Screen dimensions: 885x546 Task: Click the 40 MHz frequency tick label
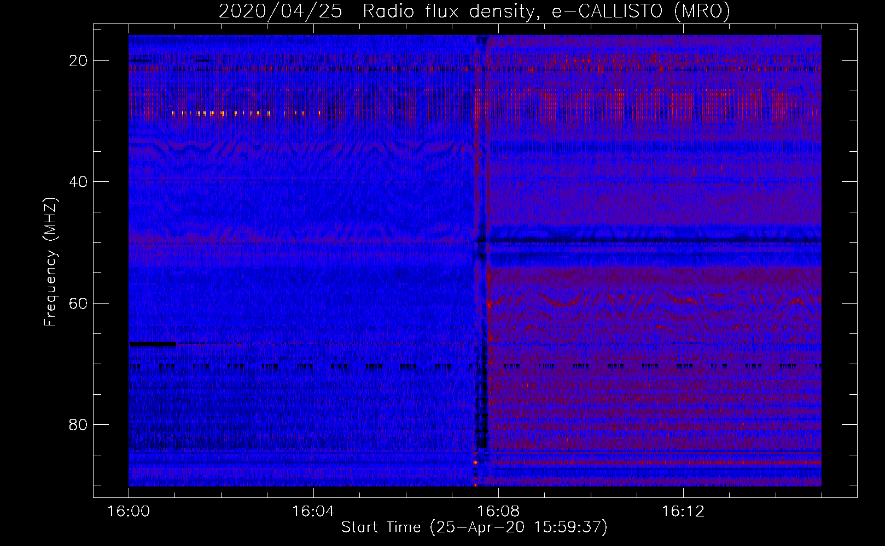pos(78,182)
